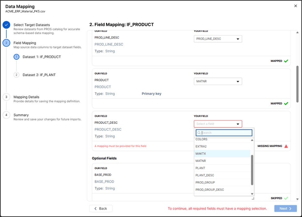The width and height of the screenshot is (302, 217).
Task: Select PROD_GROUP option in the list
Action: tap(205, 182)
